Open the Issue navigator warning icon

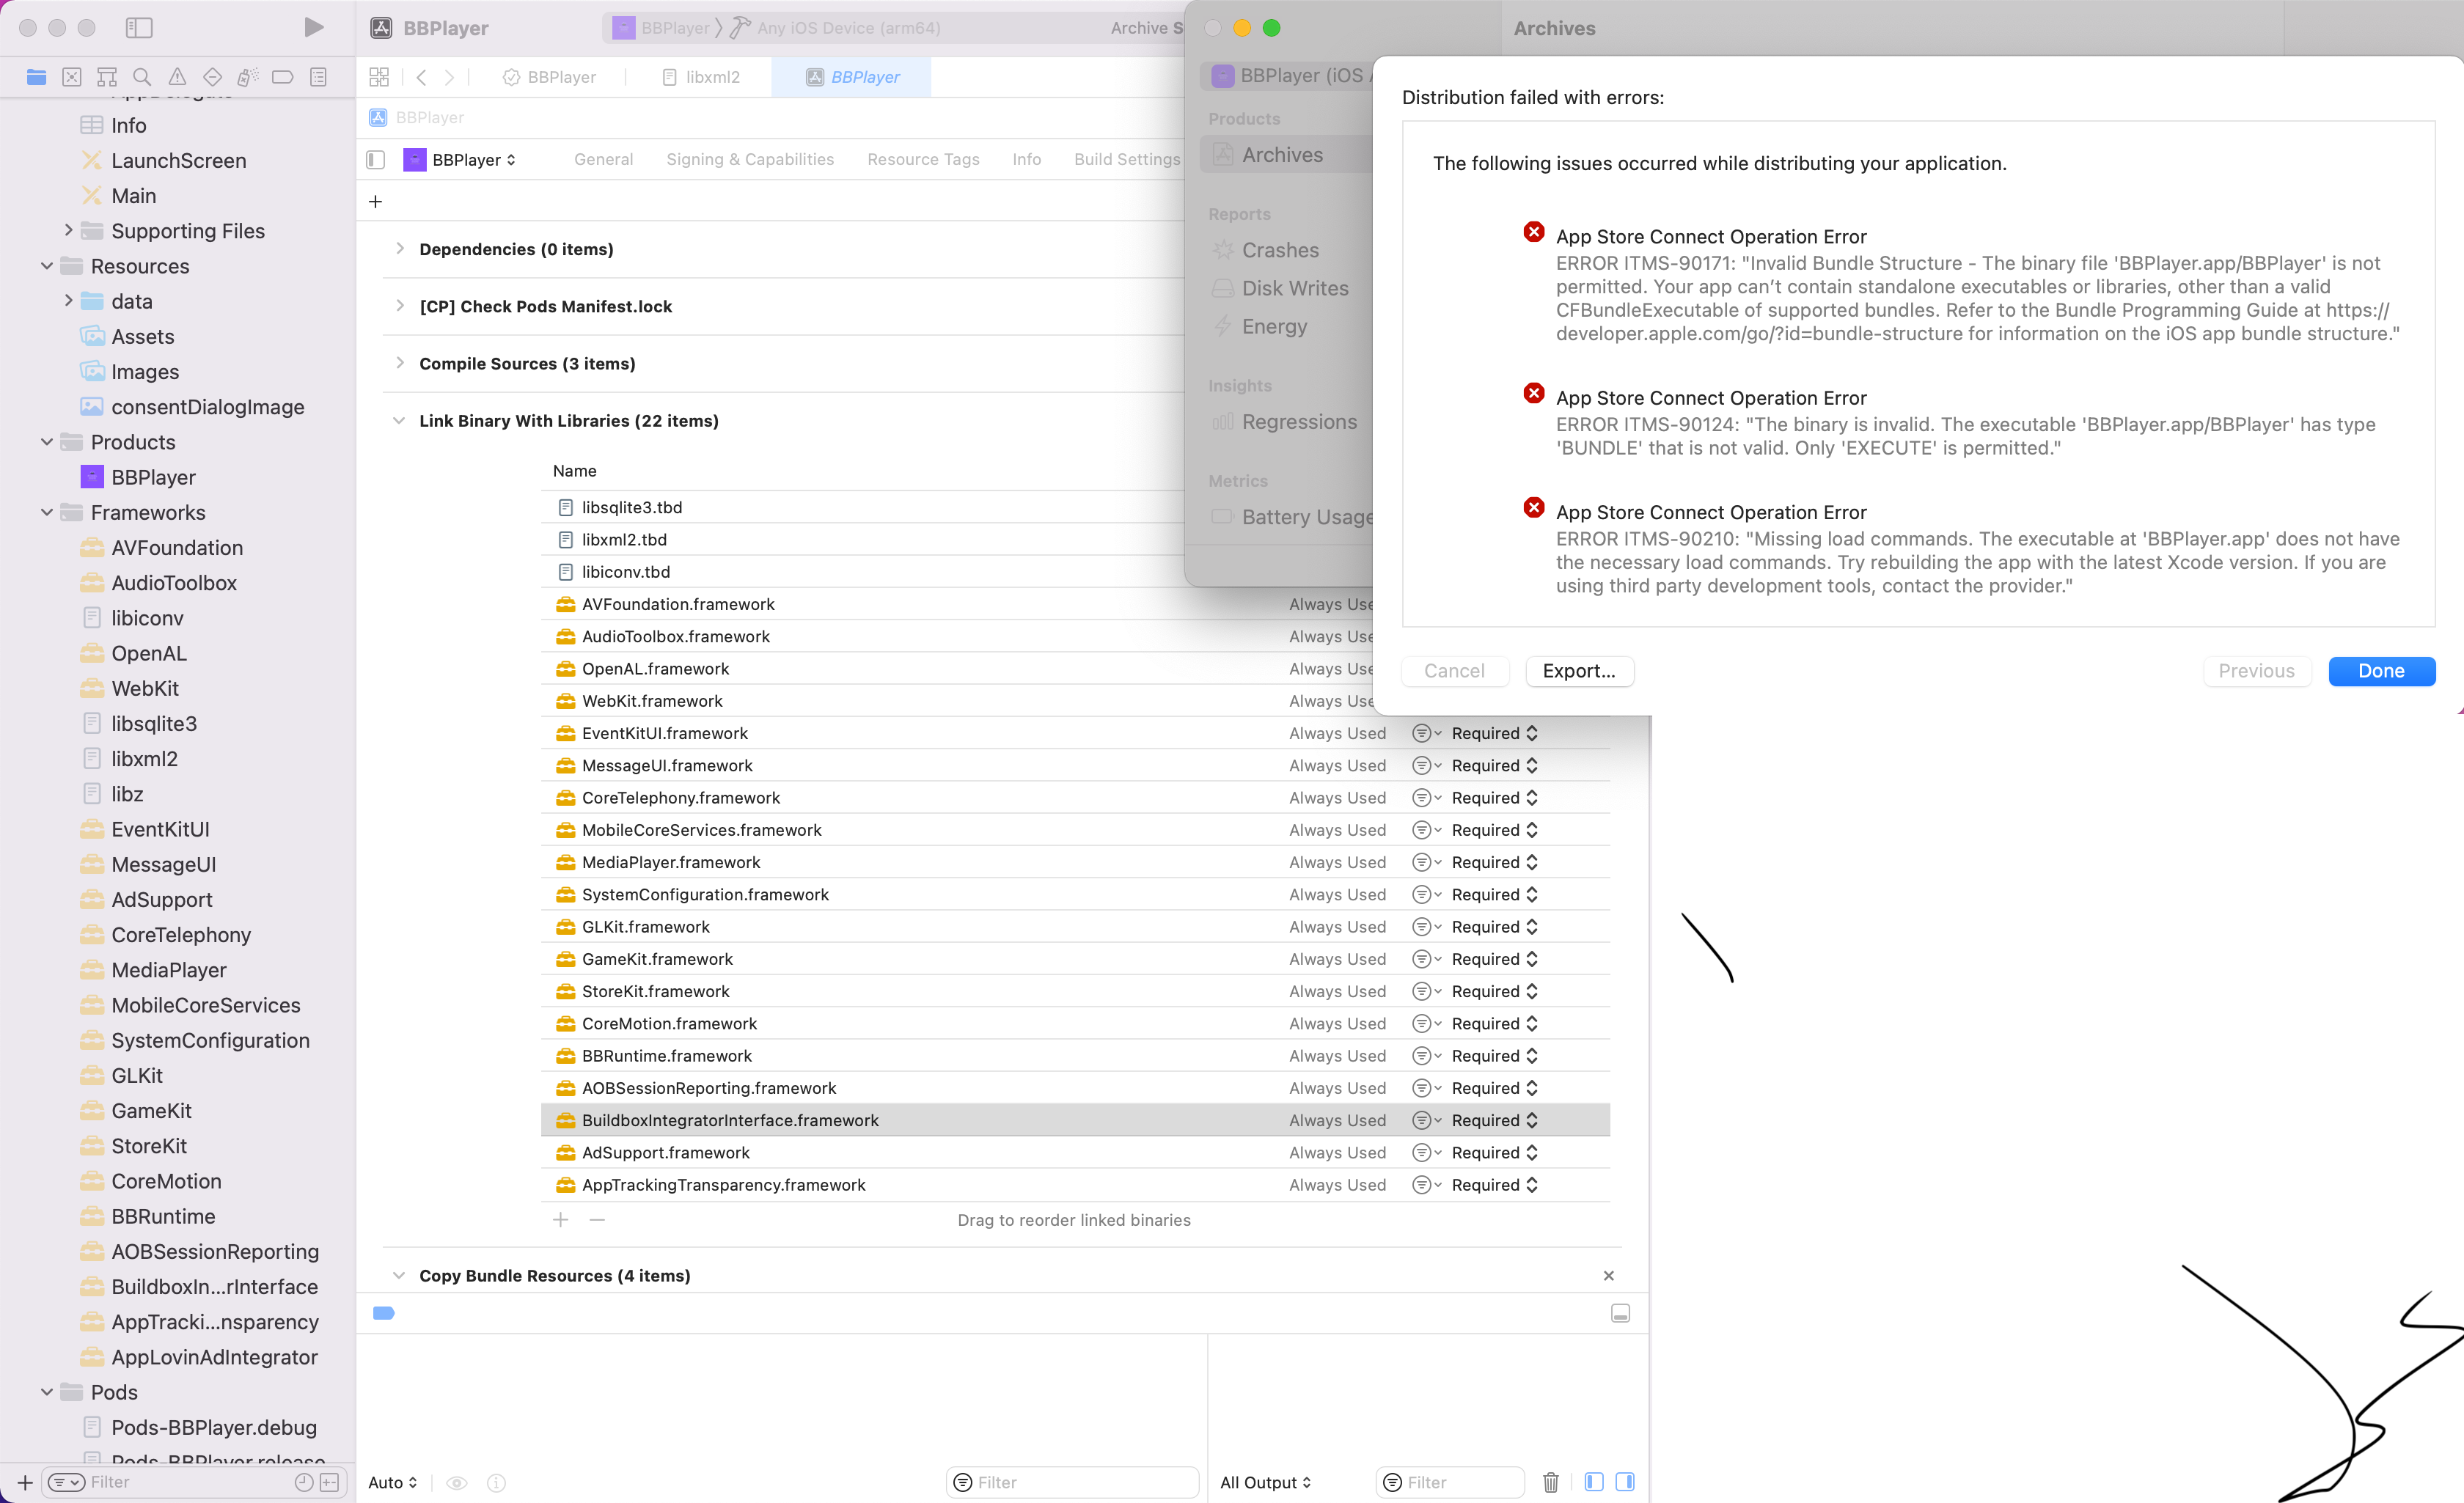(x=177, y=77)
